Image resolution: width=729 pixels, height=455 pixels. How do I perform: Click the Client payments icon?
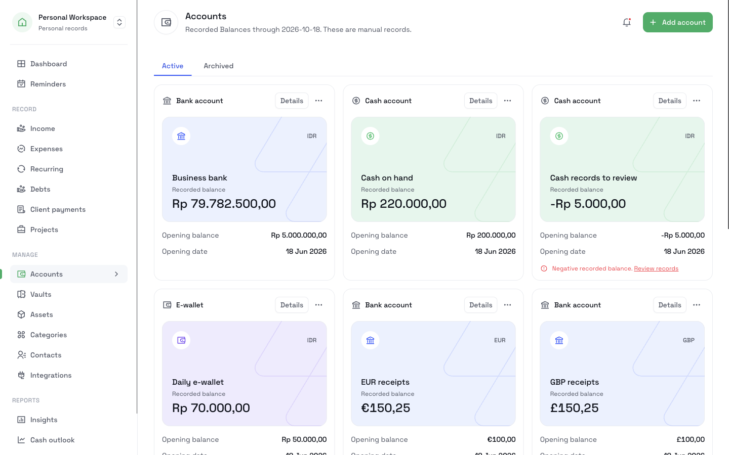click(21, 209)
